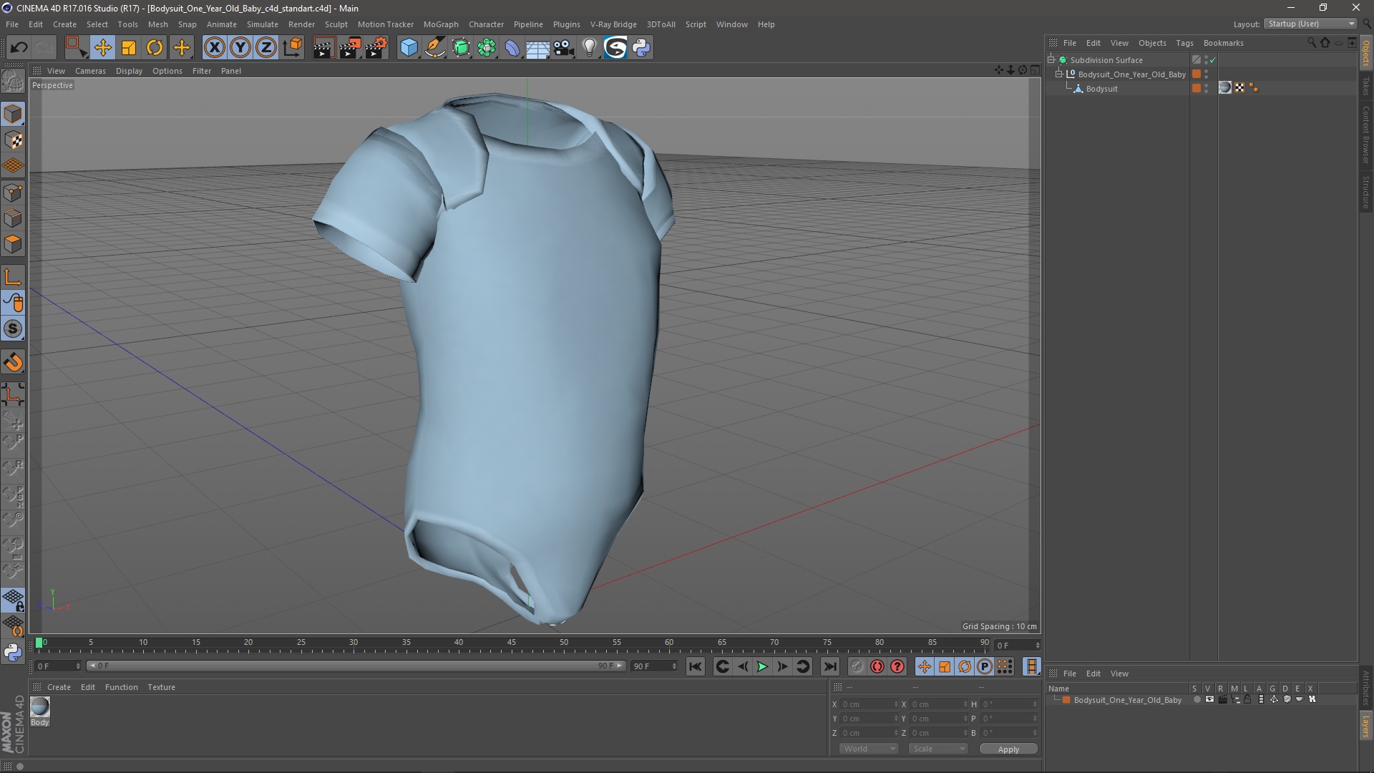
Task: Select the Scale tool
Action: coord(129,48)
